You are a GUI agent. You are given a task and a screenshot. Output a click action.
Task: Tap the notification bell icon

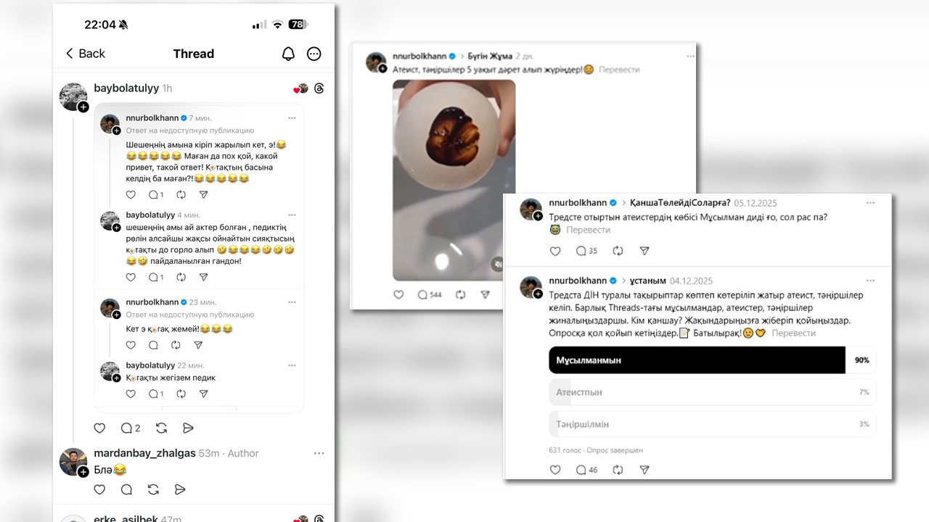coord(288,54)
